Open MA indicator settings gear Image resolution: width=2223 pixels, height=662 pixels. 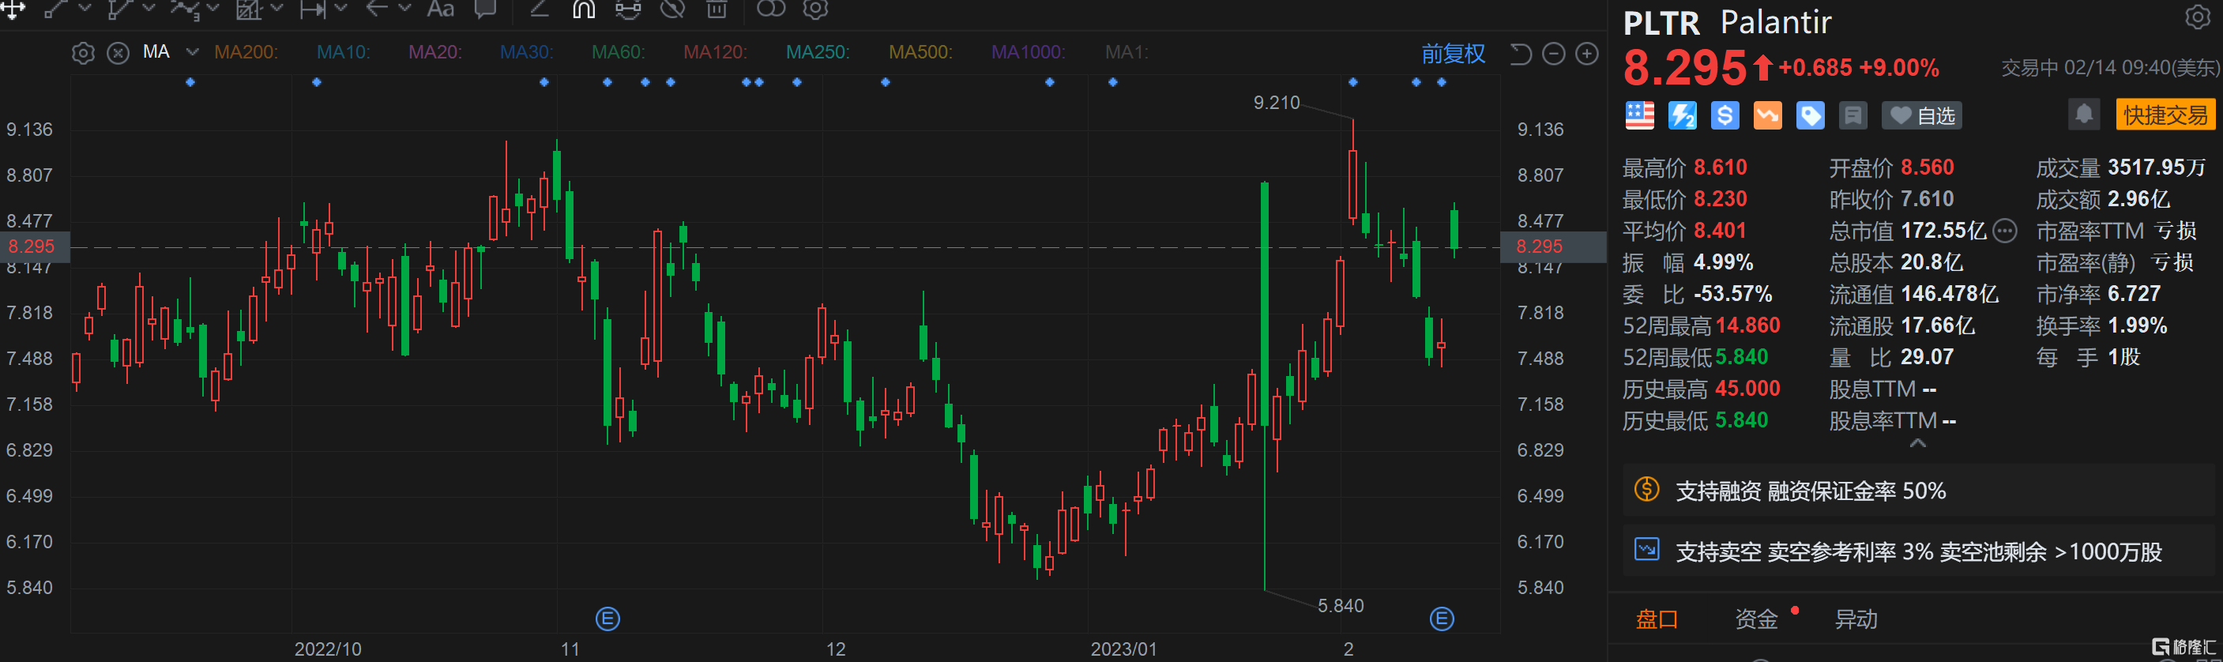(x=83, y=53)
